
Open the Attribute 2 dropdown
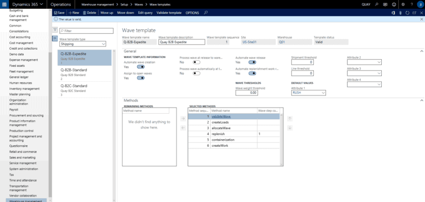click(x=379, y=62)
